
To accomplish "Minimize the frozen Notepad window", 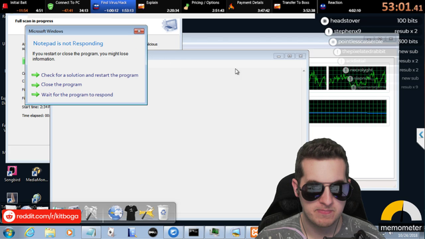I will pyautogui.click(x=278, y=56).
